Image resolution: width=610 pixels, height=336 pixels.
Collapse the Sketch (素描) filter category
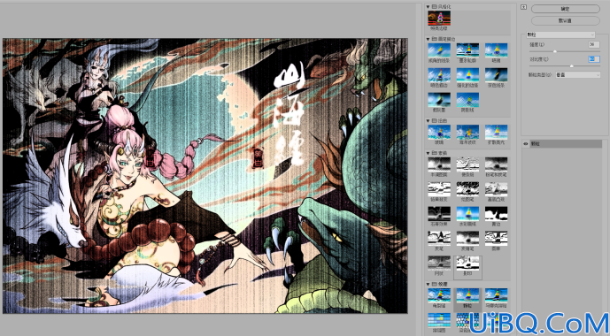point(428,153)
